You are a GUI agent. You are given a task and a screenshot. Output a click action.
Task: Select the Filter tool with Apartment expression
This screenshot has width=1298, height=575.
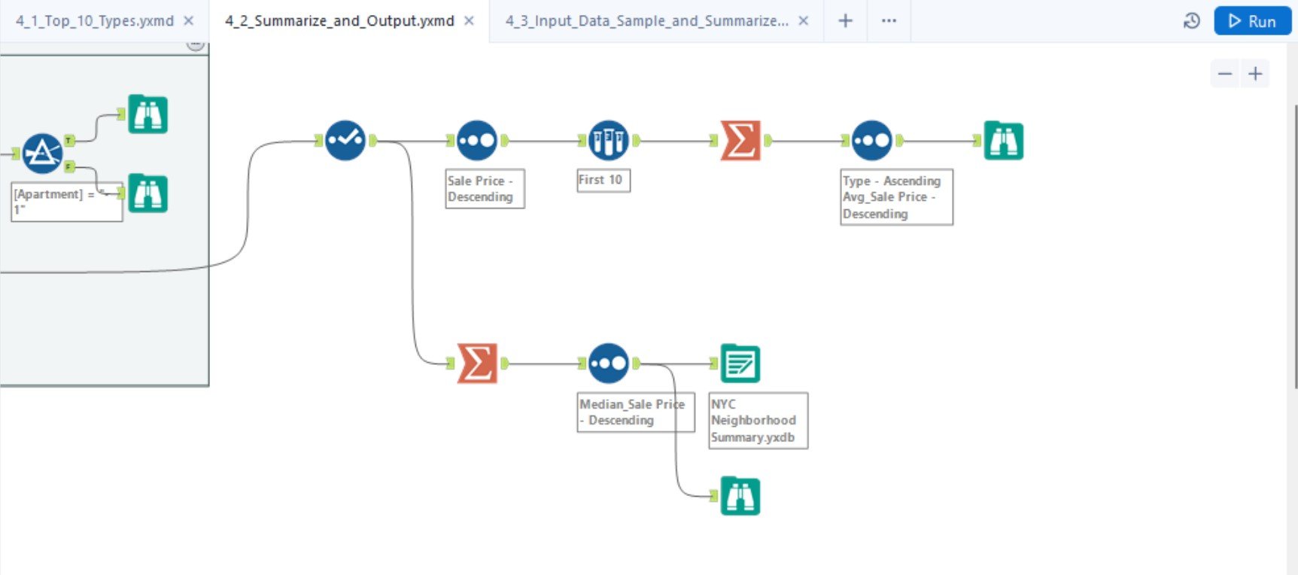[x=42, y=154]
